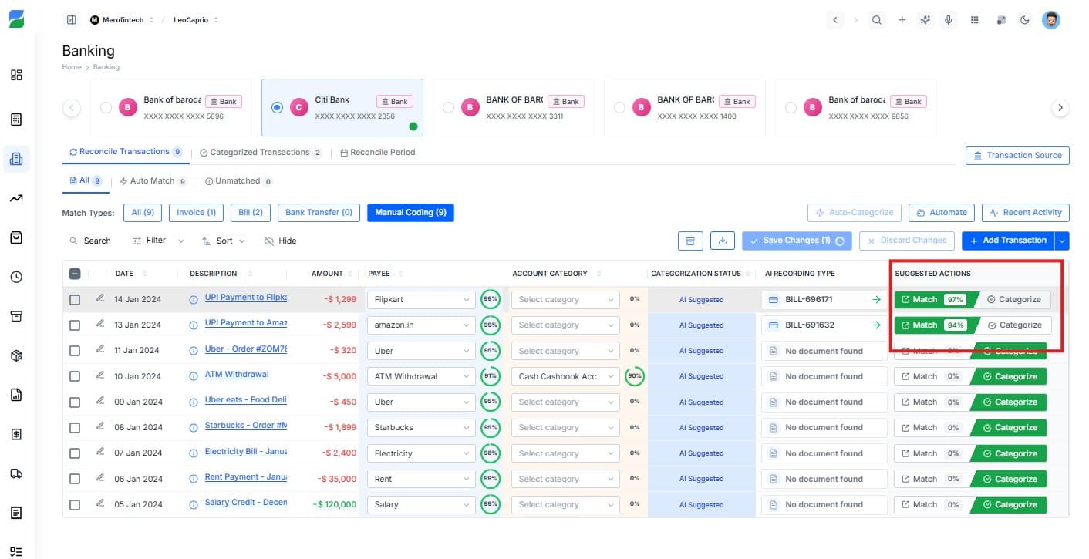Select the Calculator sidebar icon

tap(16, 119)
